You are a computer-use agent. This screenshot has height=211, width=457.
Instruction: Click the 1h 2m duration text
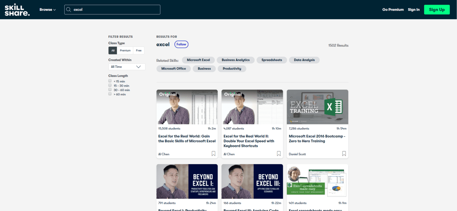click(212, 128)
